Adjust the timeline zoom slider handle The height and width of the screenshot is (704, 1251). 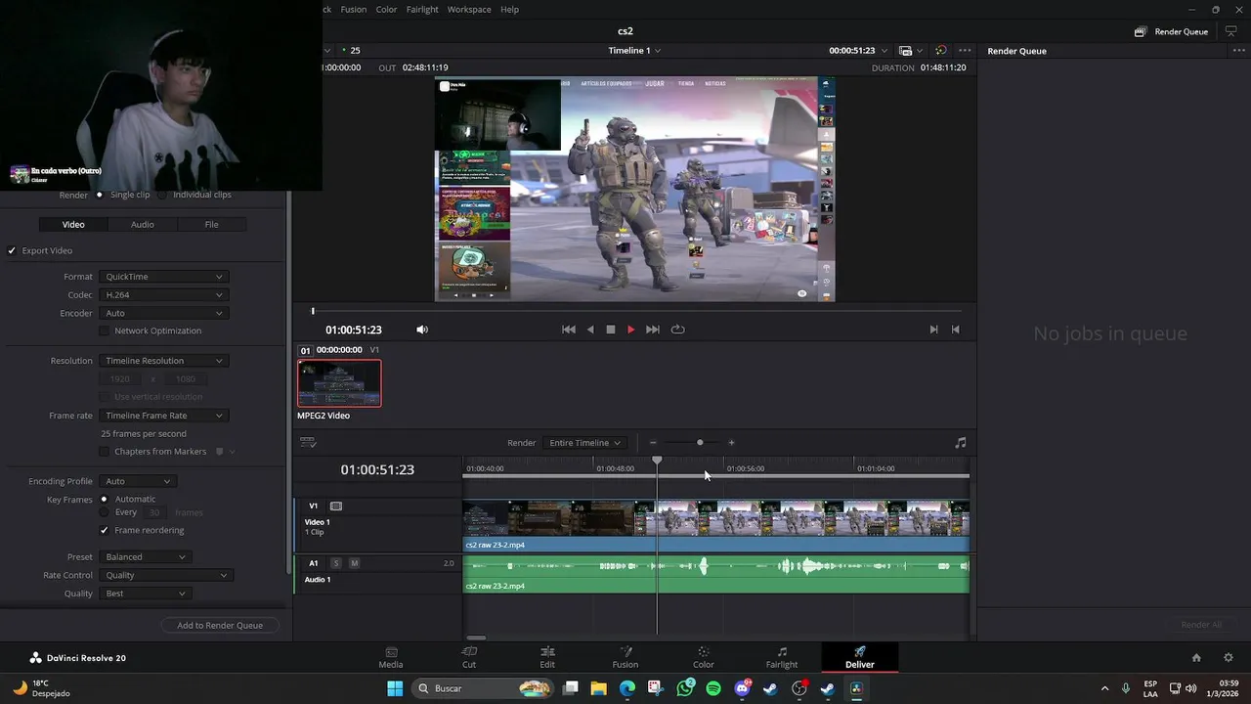point(700,443)
